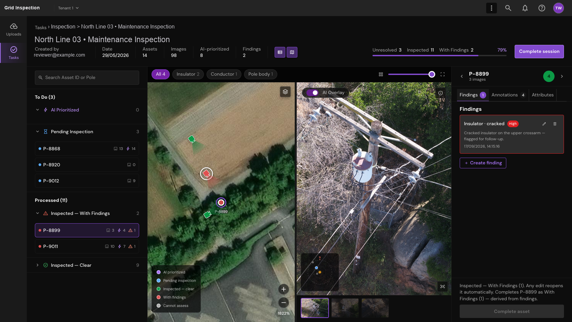Delete the Insulator cracked finding

point(555,124)
